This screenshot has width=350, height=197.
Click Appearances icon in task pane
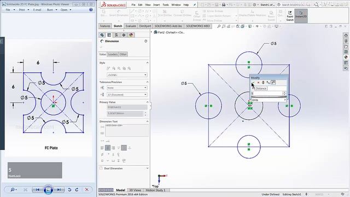coord(346,57)
